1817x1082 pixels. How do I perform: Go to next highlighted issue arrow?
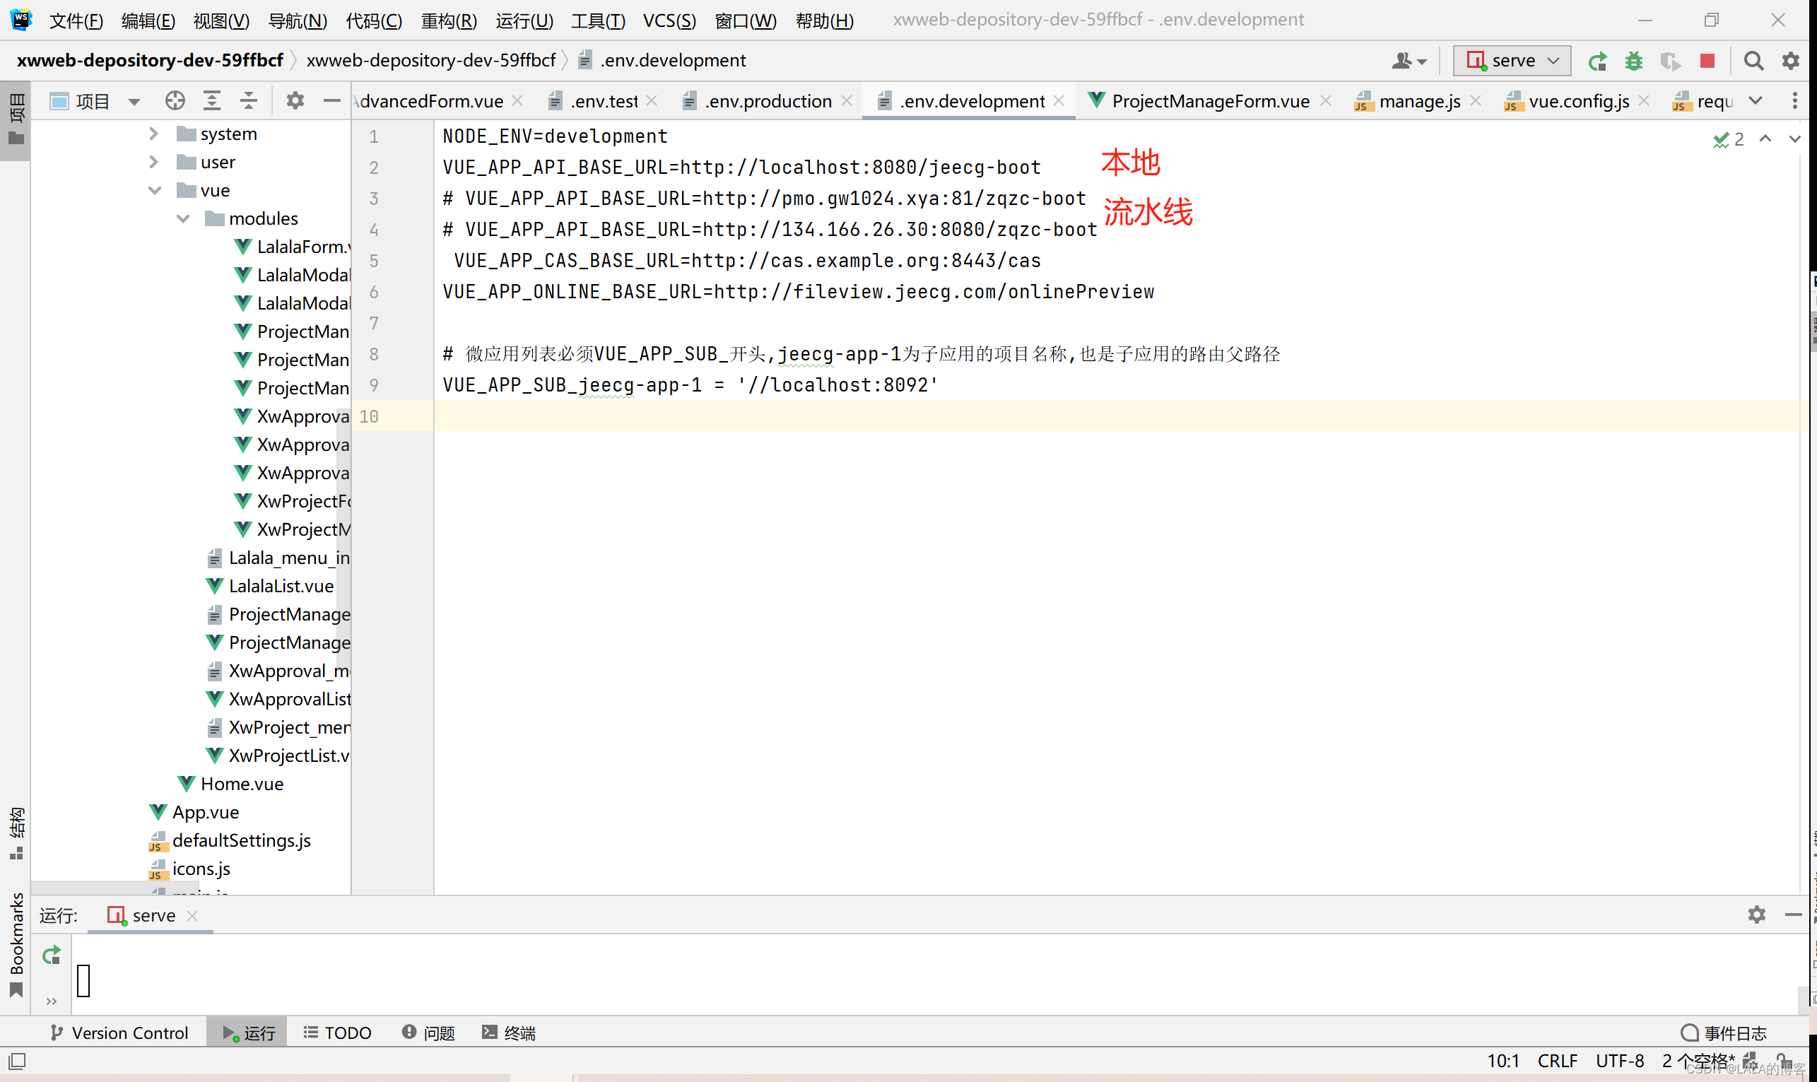tap(1794, 139)
